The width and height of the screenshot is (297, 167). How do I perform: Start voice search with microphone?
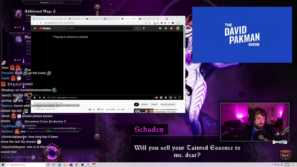click(x=144, y=28)
